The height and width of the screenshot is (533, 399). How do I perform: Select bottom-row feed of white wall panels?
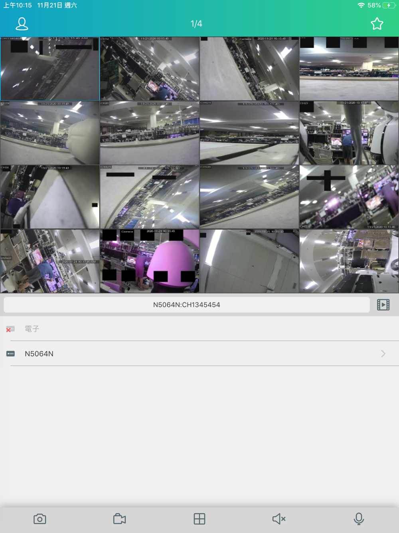(249, 261)
